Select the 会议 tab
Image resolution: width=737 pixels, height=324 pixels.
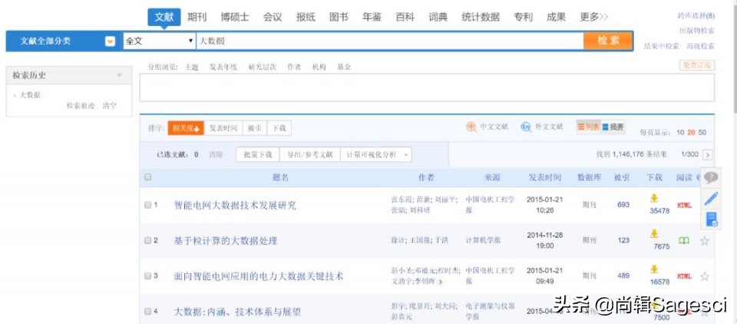pos(273,17)
